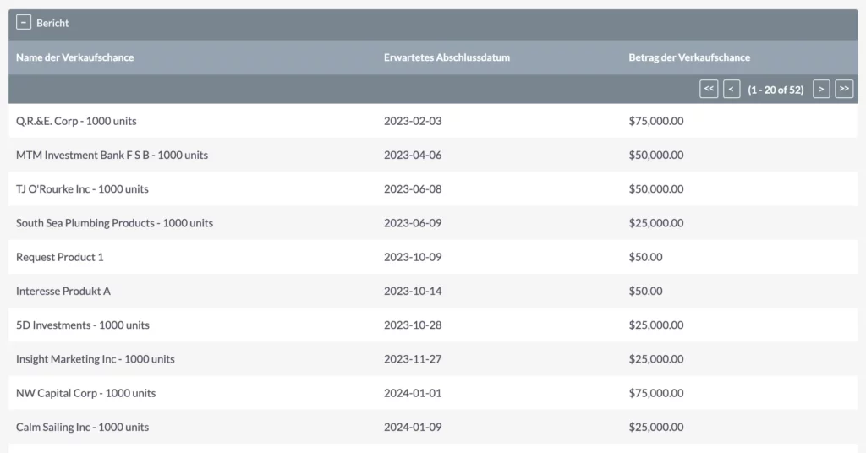The width and height of the screenshot is (866, 453).
Task: Click the $50.00 amount for Interesse Produkt A
Action: click(x=645, y=291)
